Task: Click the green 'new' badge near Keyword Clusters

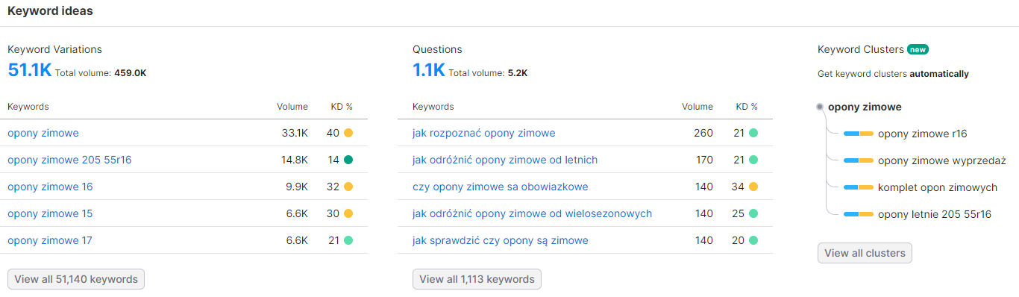Action: (918, 49)
